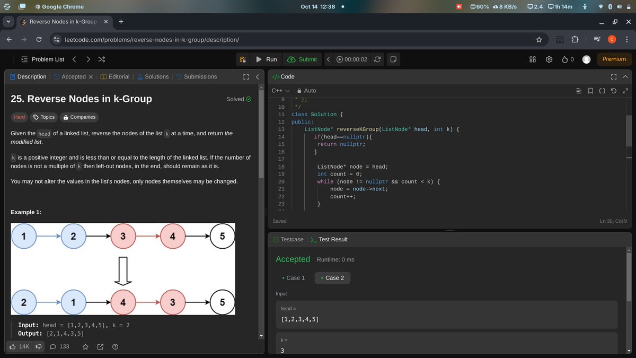The image size is (636, 358).
Task: Reset the timer with refresh icon
Action: (377, 59)
